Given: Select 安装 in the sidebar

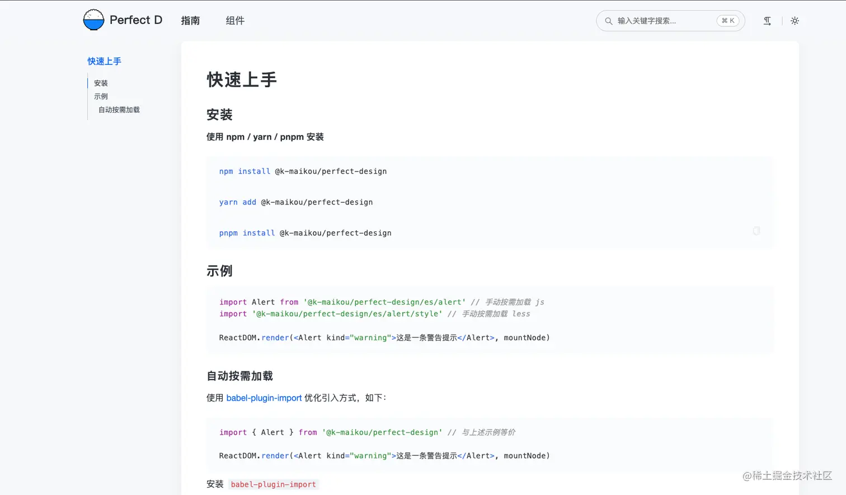Looking at the screenshot, I should pyautogui.click(x=101, y=83).
